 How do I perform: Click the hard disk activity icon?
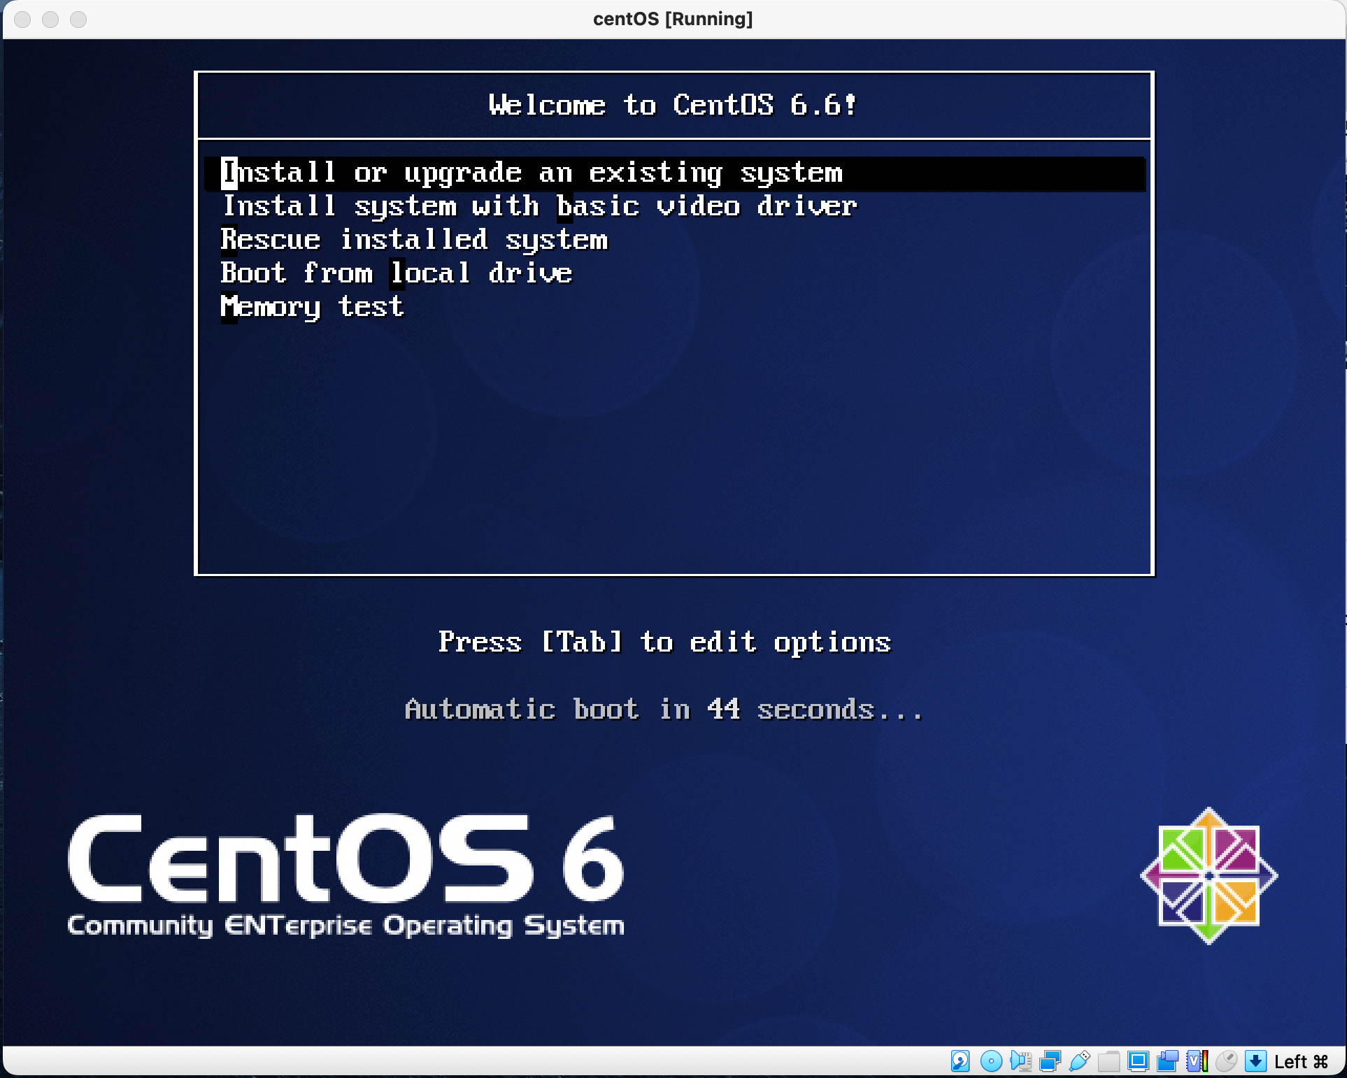click(960, 1061)
